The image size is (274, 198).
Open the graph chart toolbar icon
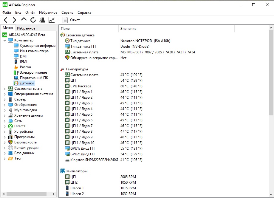pos(52,20)
